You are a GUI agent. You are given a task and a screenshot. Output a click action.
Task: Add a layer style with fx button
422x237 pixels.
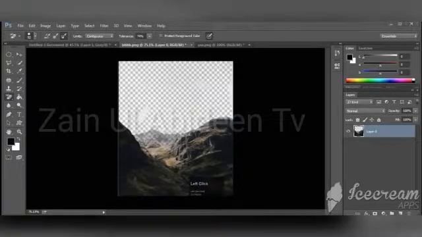point(367,213)
